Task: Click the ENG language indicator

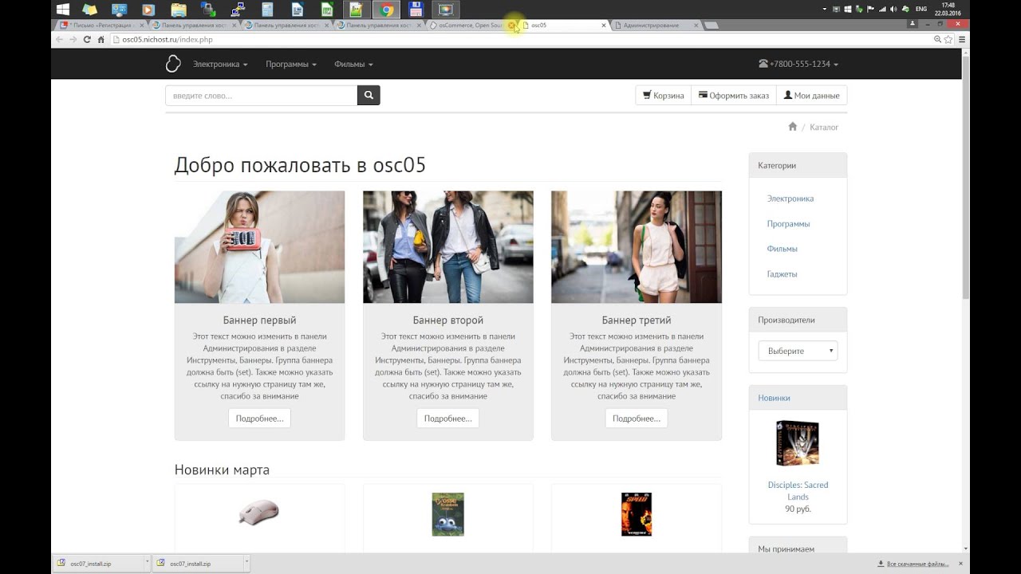Action: coord(920,9)
